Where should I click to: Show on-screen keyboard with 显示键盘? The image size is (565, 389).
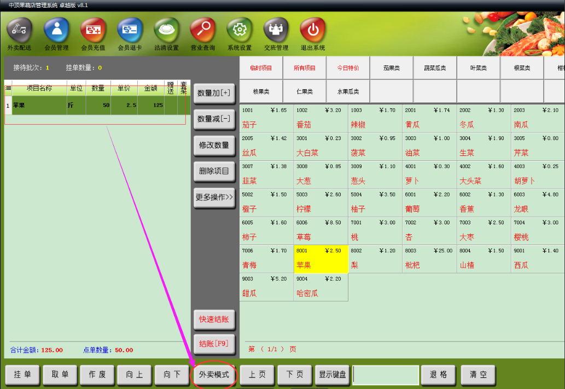pyautogui.click(x=332, y=375)
